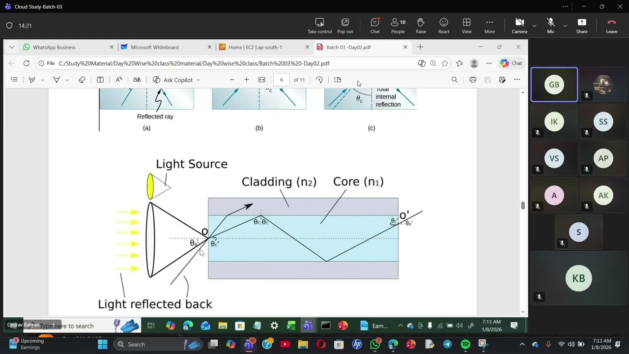Open the meeting Chat panel
The width and height of the screenshot is (629, 354).
pos(375,26)
